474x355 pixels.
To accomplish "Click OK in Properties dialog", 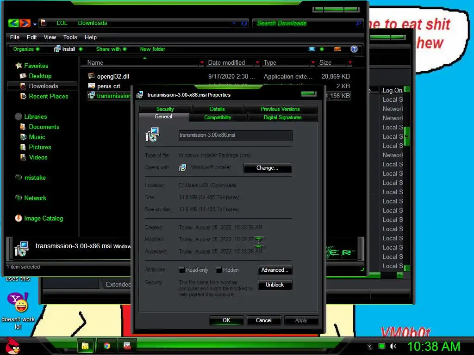I will coord(226,320).
